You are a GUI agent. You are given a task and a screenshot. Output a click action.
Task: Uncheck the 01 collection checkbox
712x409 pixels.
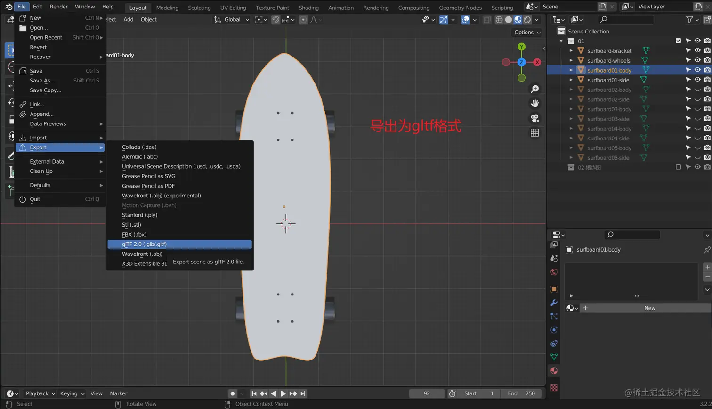tap(678, 41)
